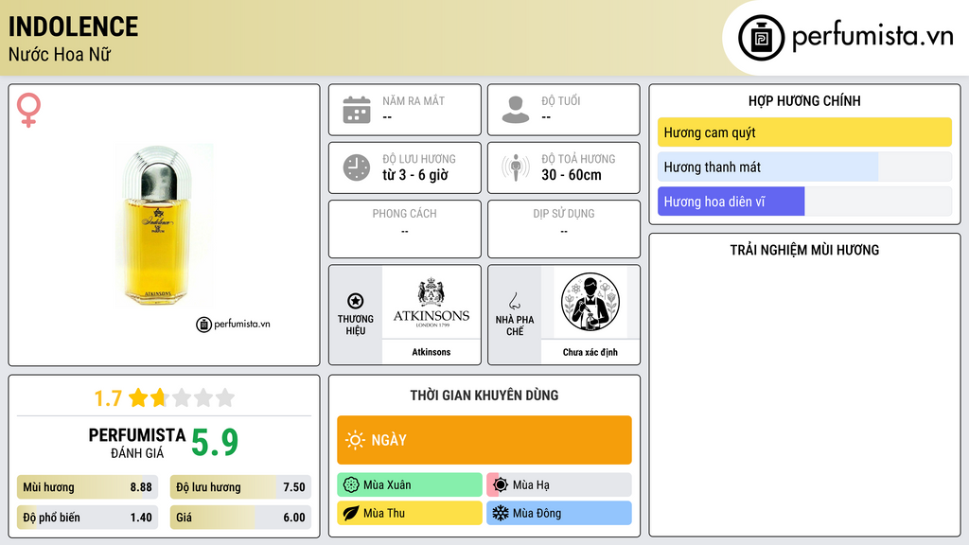
Task: Click the Thời gian khuyên dùng heading
Action: tap(484, 395)
